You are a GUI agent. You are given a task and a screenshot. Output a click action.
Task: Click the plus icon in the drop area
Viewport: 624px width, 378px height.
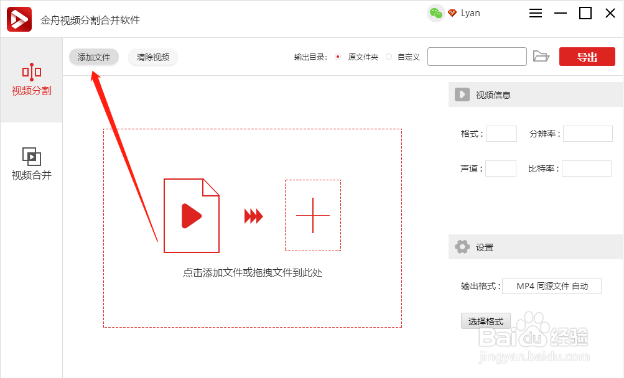(312, 215)
